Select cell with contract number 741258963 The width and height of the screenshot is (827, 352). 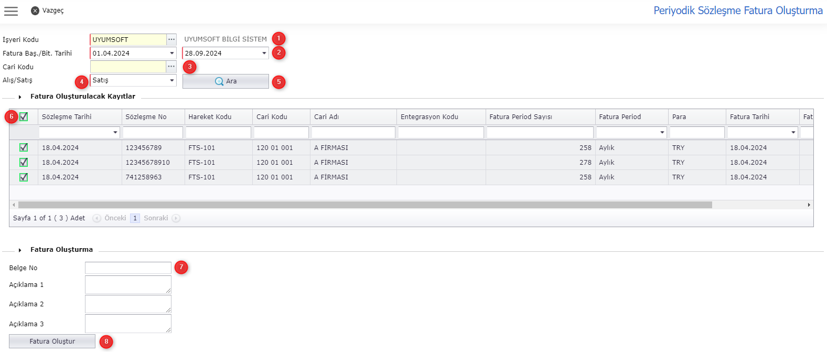[153, 177]
